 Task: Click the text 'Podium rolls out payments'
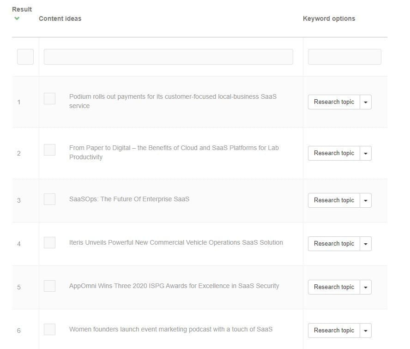(x=107, y=97)
